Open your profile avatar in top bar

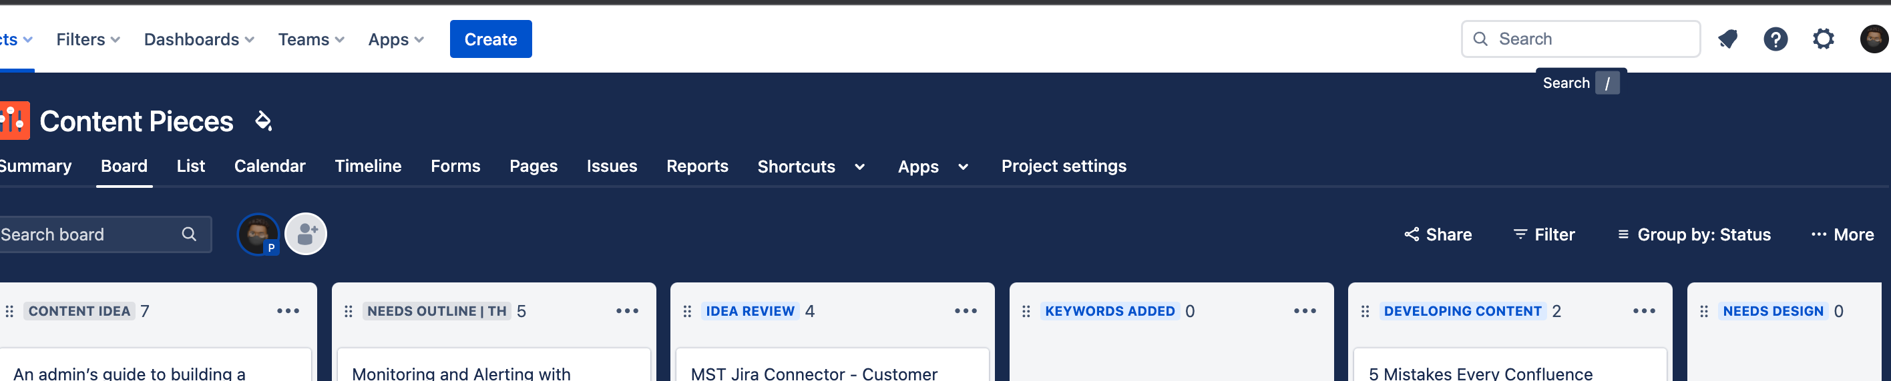[x=1874, y=39]
